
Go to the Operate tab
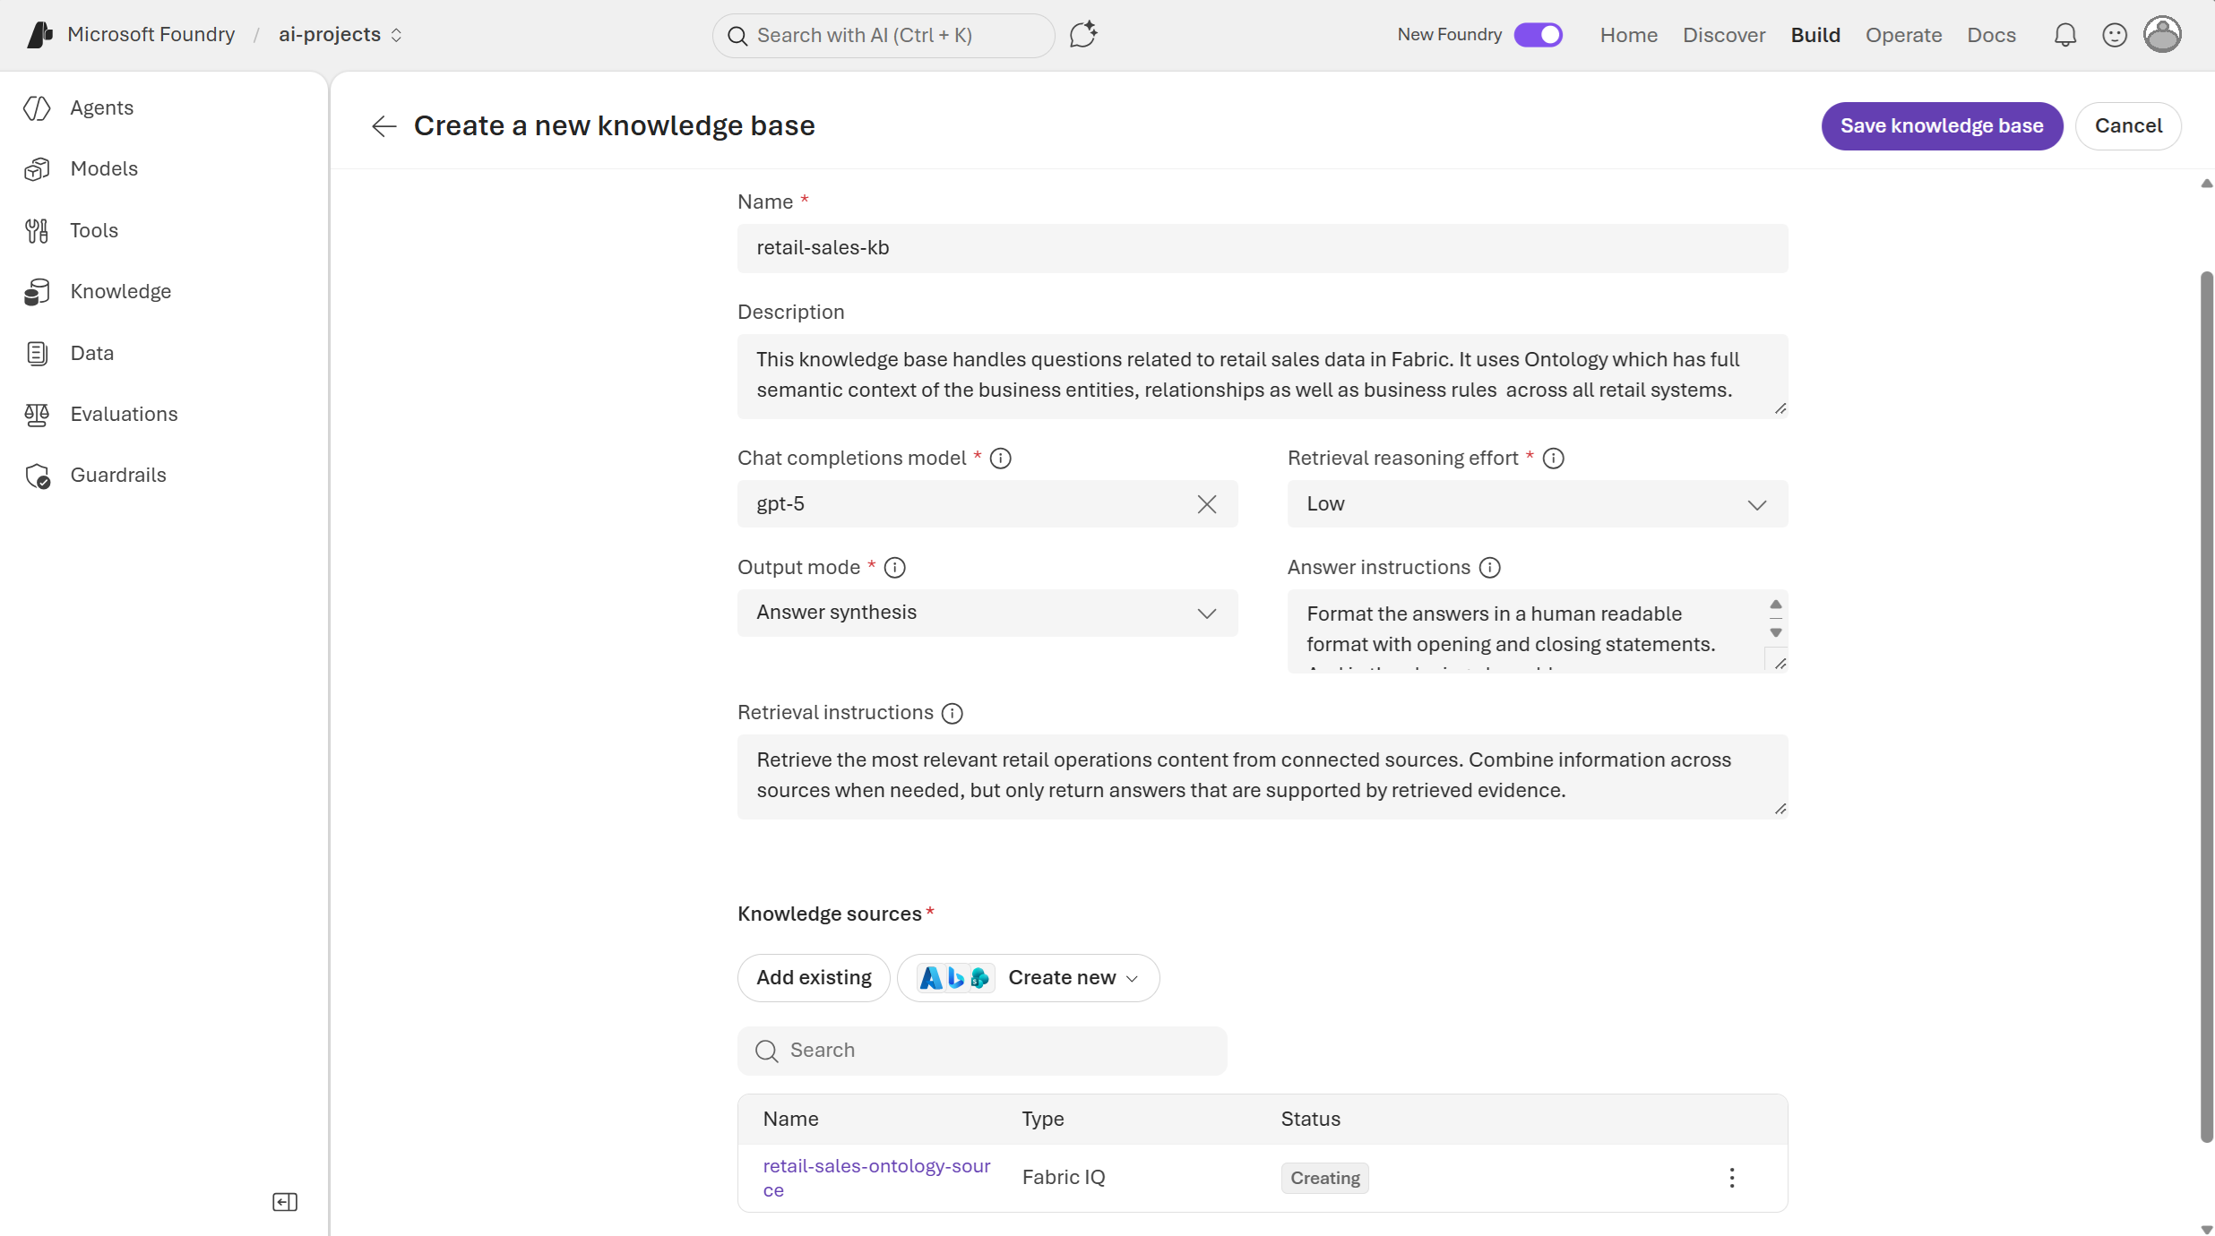click(1903, 35)
